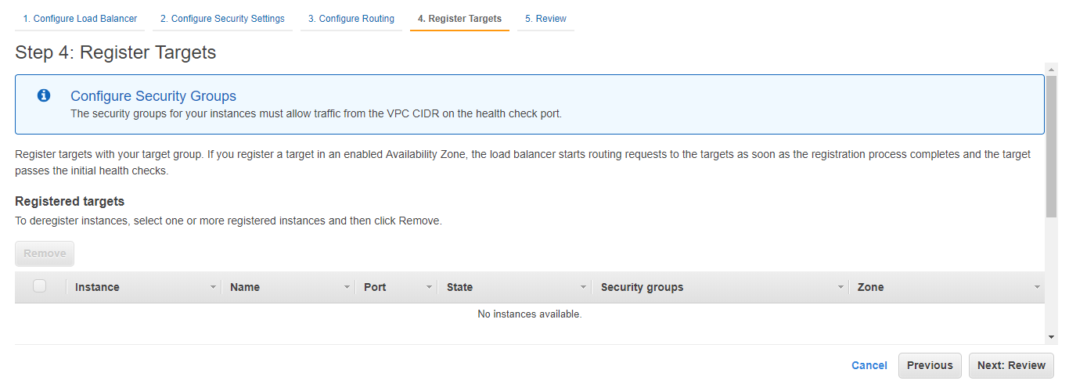Open the State column dropdown arrow
The width and height of the screenshot is (1069, 384).
click(583, 288)
